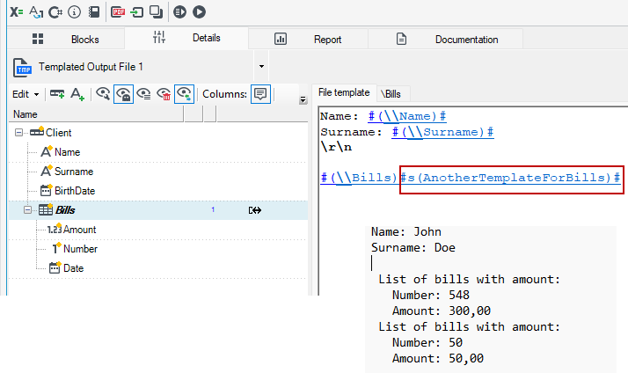Click the Documentation page icon
The height and width of the screenshot is (373, 628).
coord(401,39)
